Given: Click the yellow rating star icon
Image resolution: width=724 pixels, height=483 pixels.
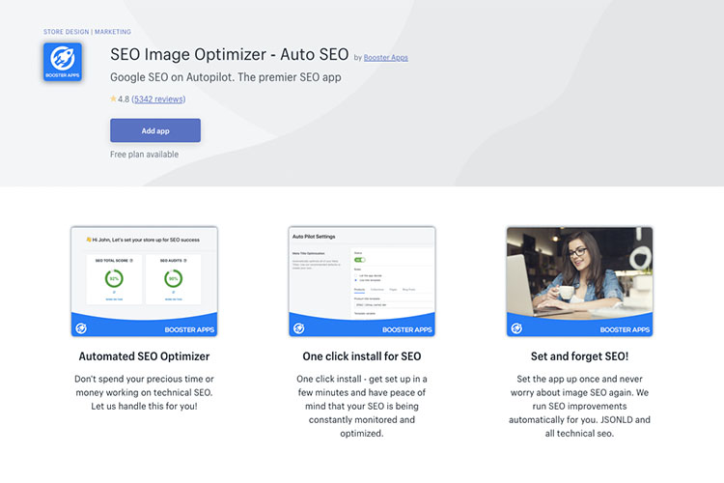Looking at the screenshot, I should pos(113,99).
